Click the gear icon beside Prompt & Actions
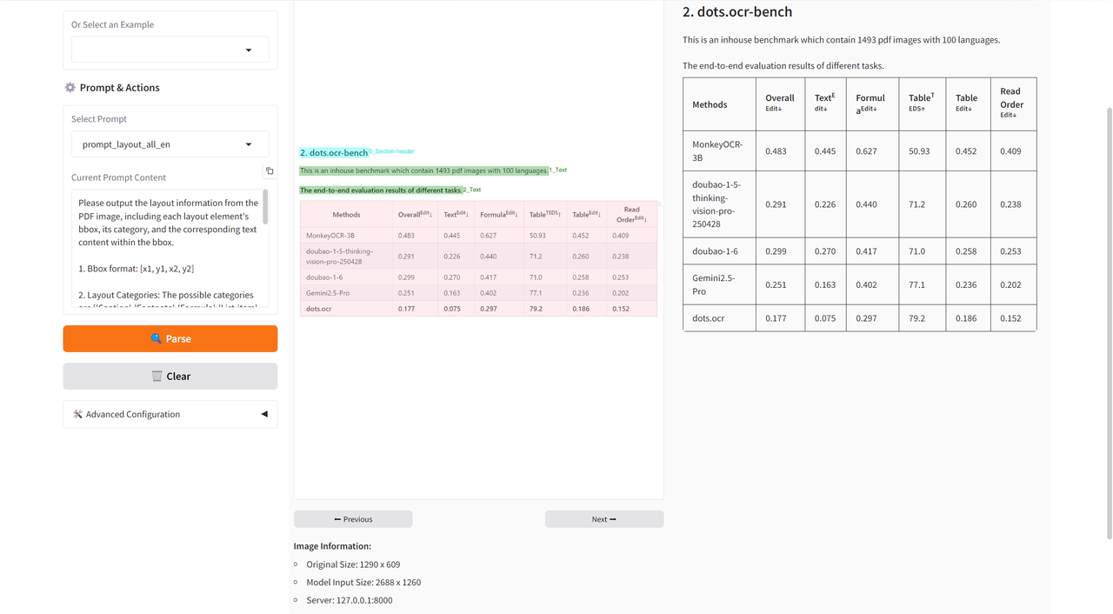 [70, 88]
